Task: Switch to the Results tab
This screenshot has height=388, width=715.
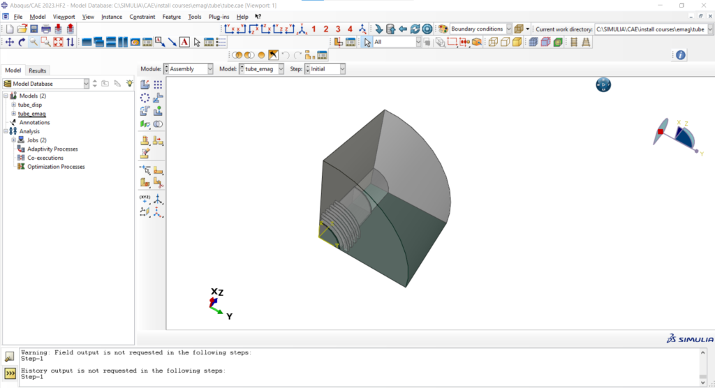Action: pos(38,70)
